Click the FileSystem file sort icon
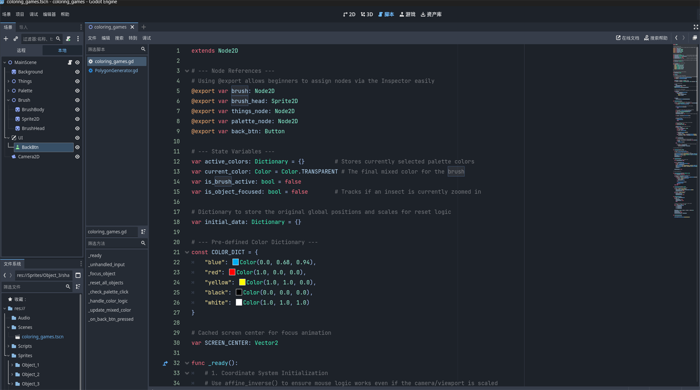This screenshot has height=390, width=700. pos(78,287)
